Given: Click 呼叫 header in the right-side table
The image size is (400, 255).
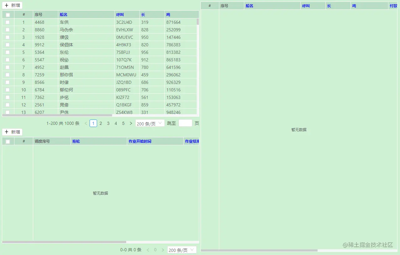Looking at the screenshot, I should tap(313, 6).
